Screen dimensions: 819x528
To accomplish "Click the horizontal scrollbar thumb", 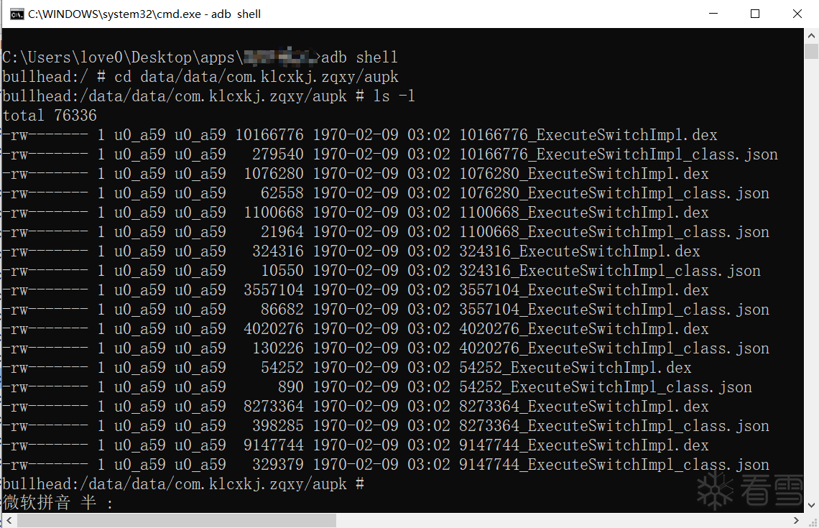I will click(177, 520).
